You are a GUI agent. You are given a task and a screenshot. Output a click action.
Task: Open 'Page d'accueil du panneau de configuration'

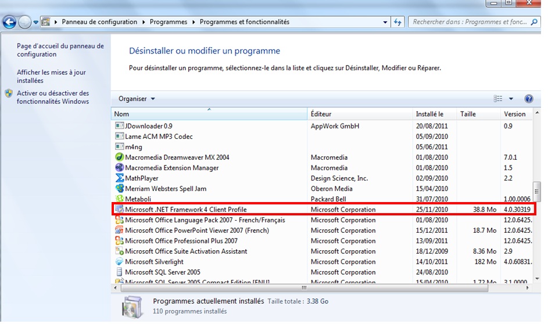(60, 50)
